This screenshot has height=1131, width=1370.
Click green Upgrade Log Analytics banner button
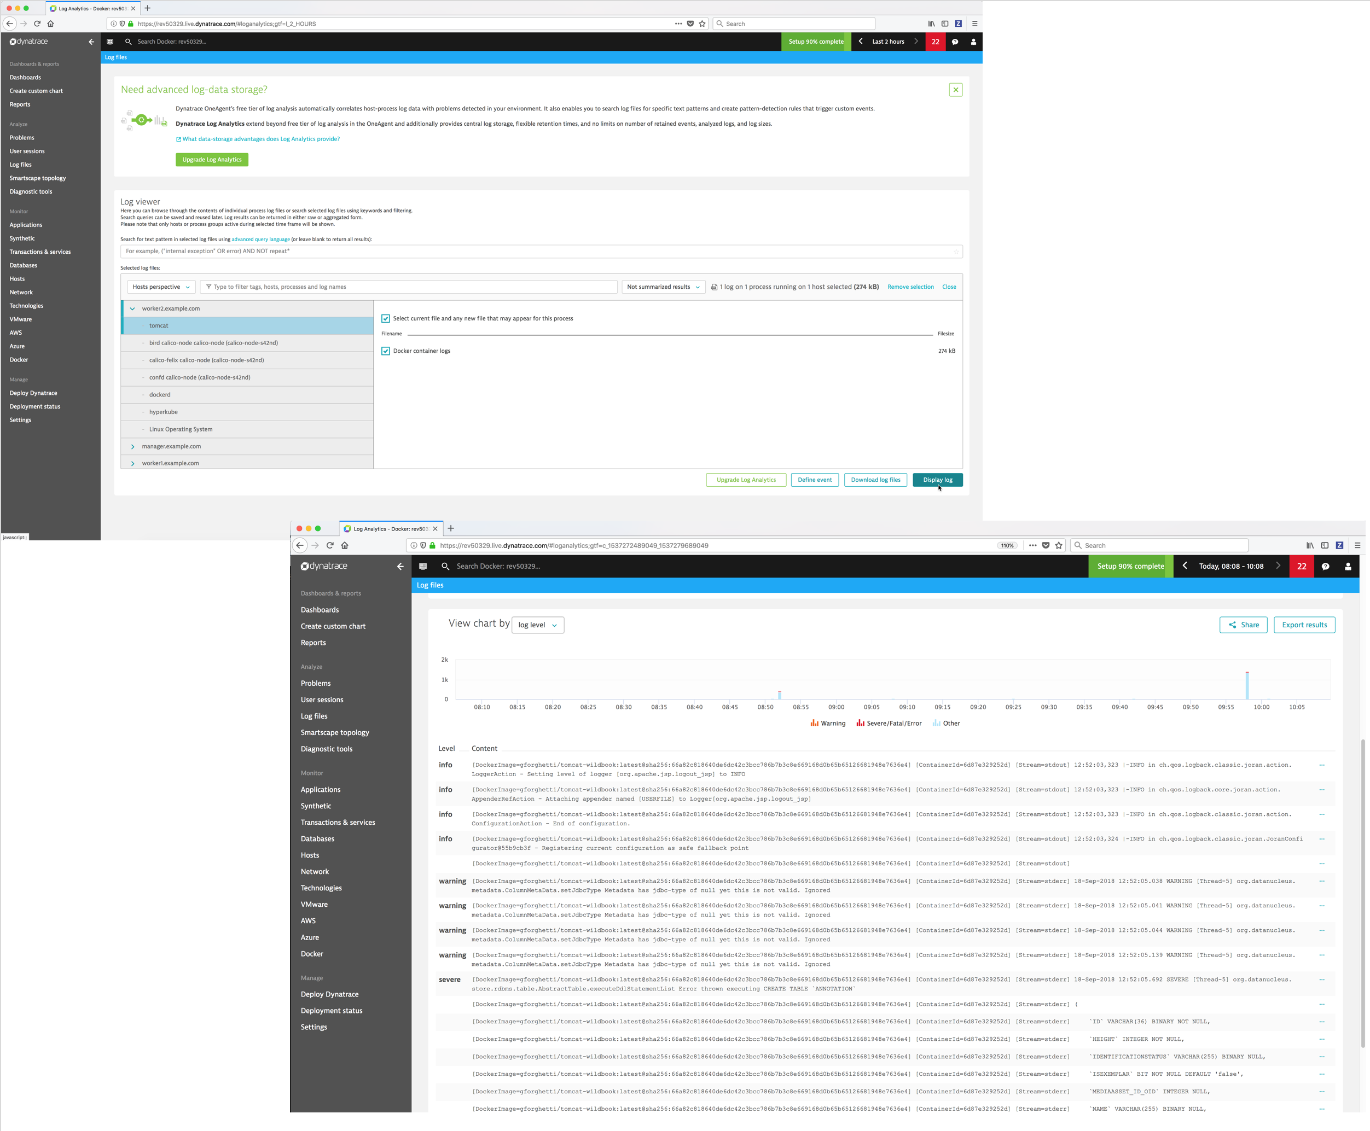[x=212, y=160]
